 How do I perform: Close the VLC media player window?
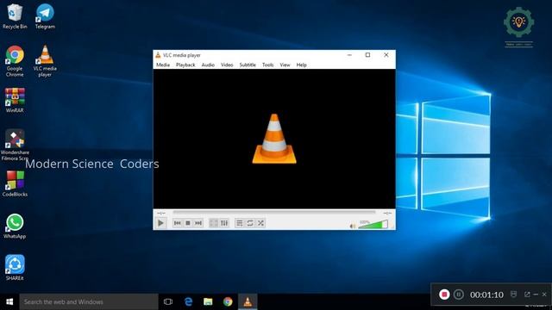point(386,55)
